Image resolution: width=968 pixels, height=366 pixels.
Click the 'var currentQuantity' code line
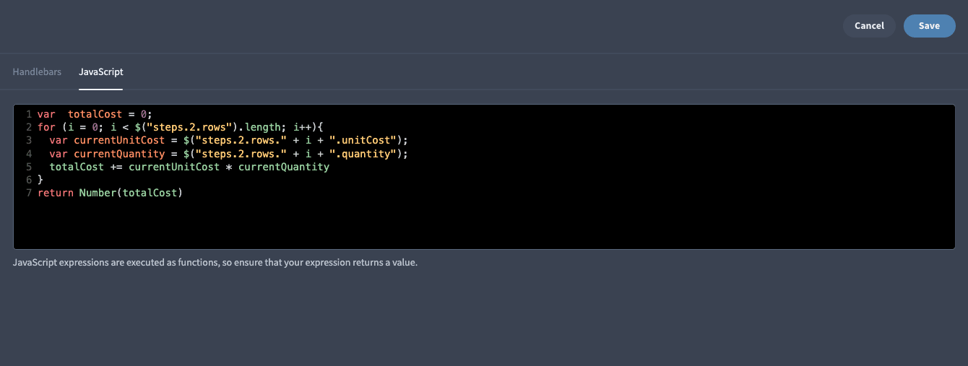pos(229,153)
